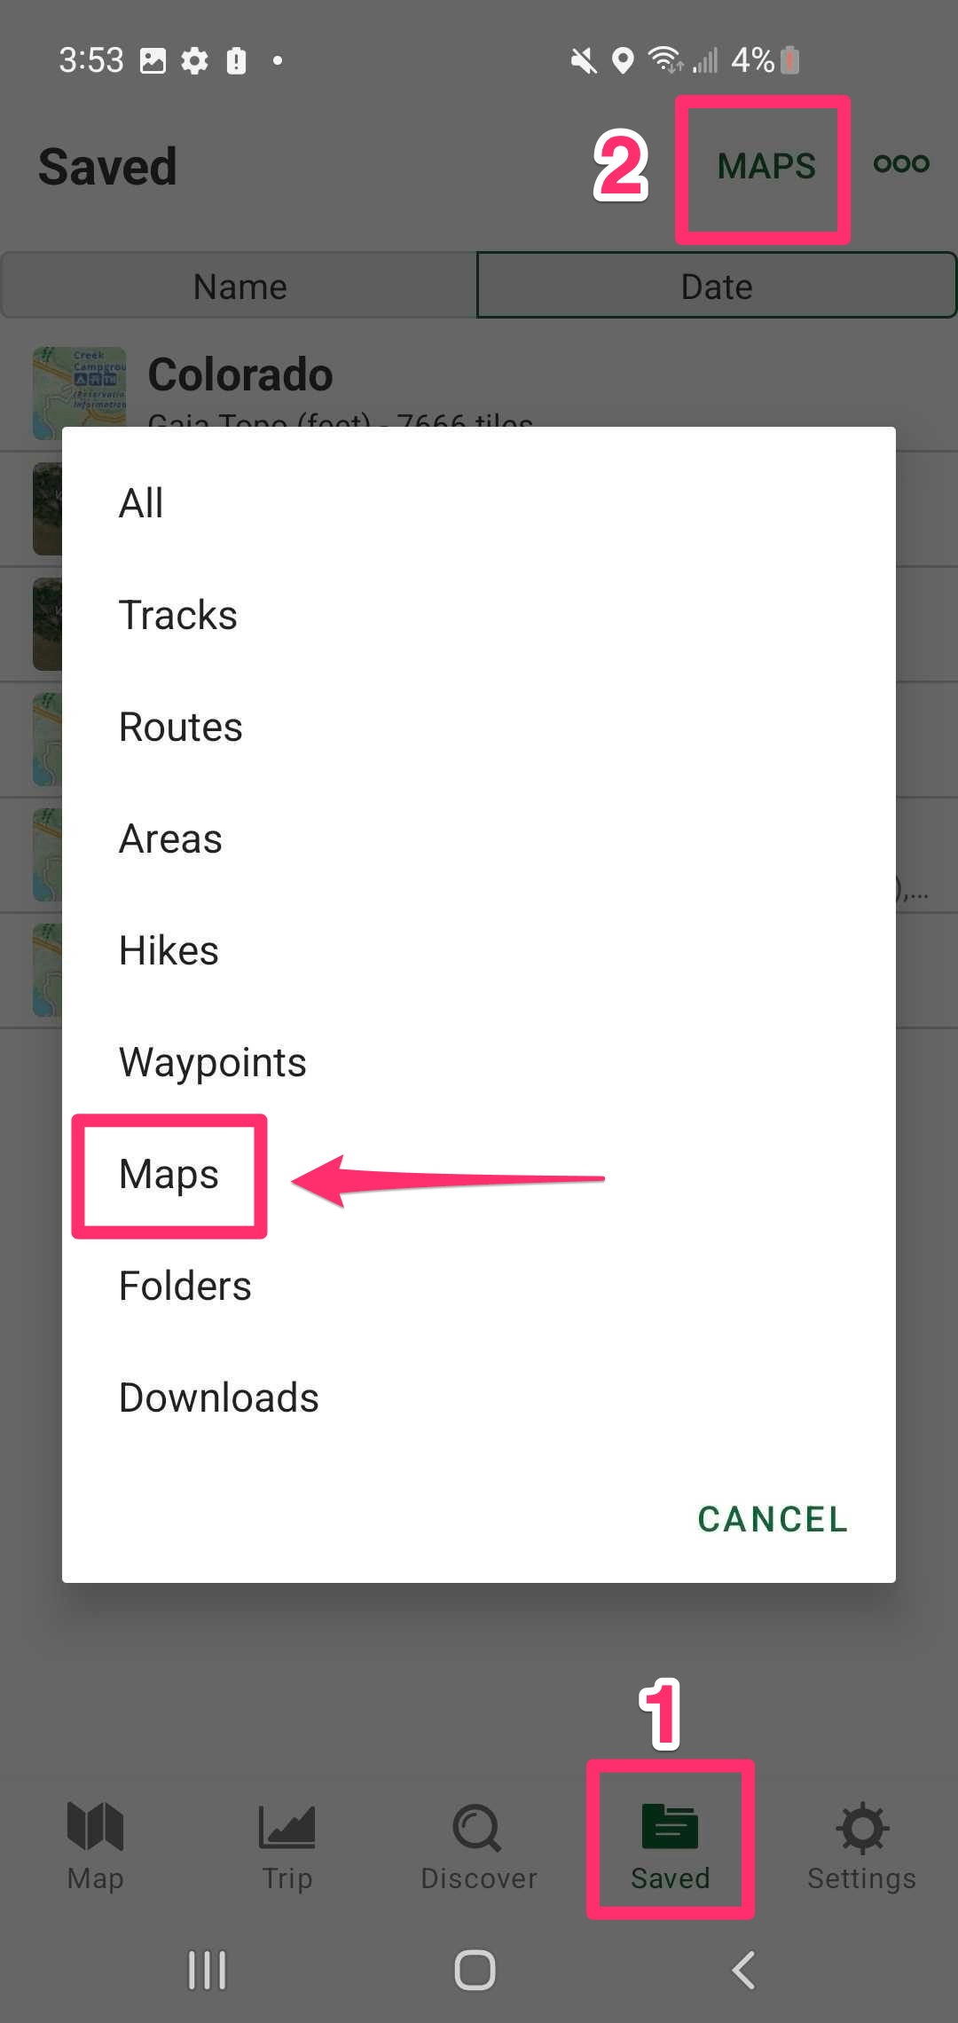Screen dimensions: 958x2023
Task: Select the Tracks filter option
Action: (x=177, y=614)
